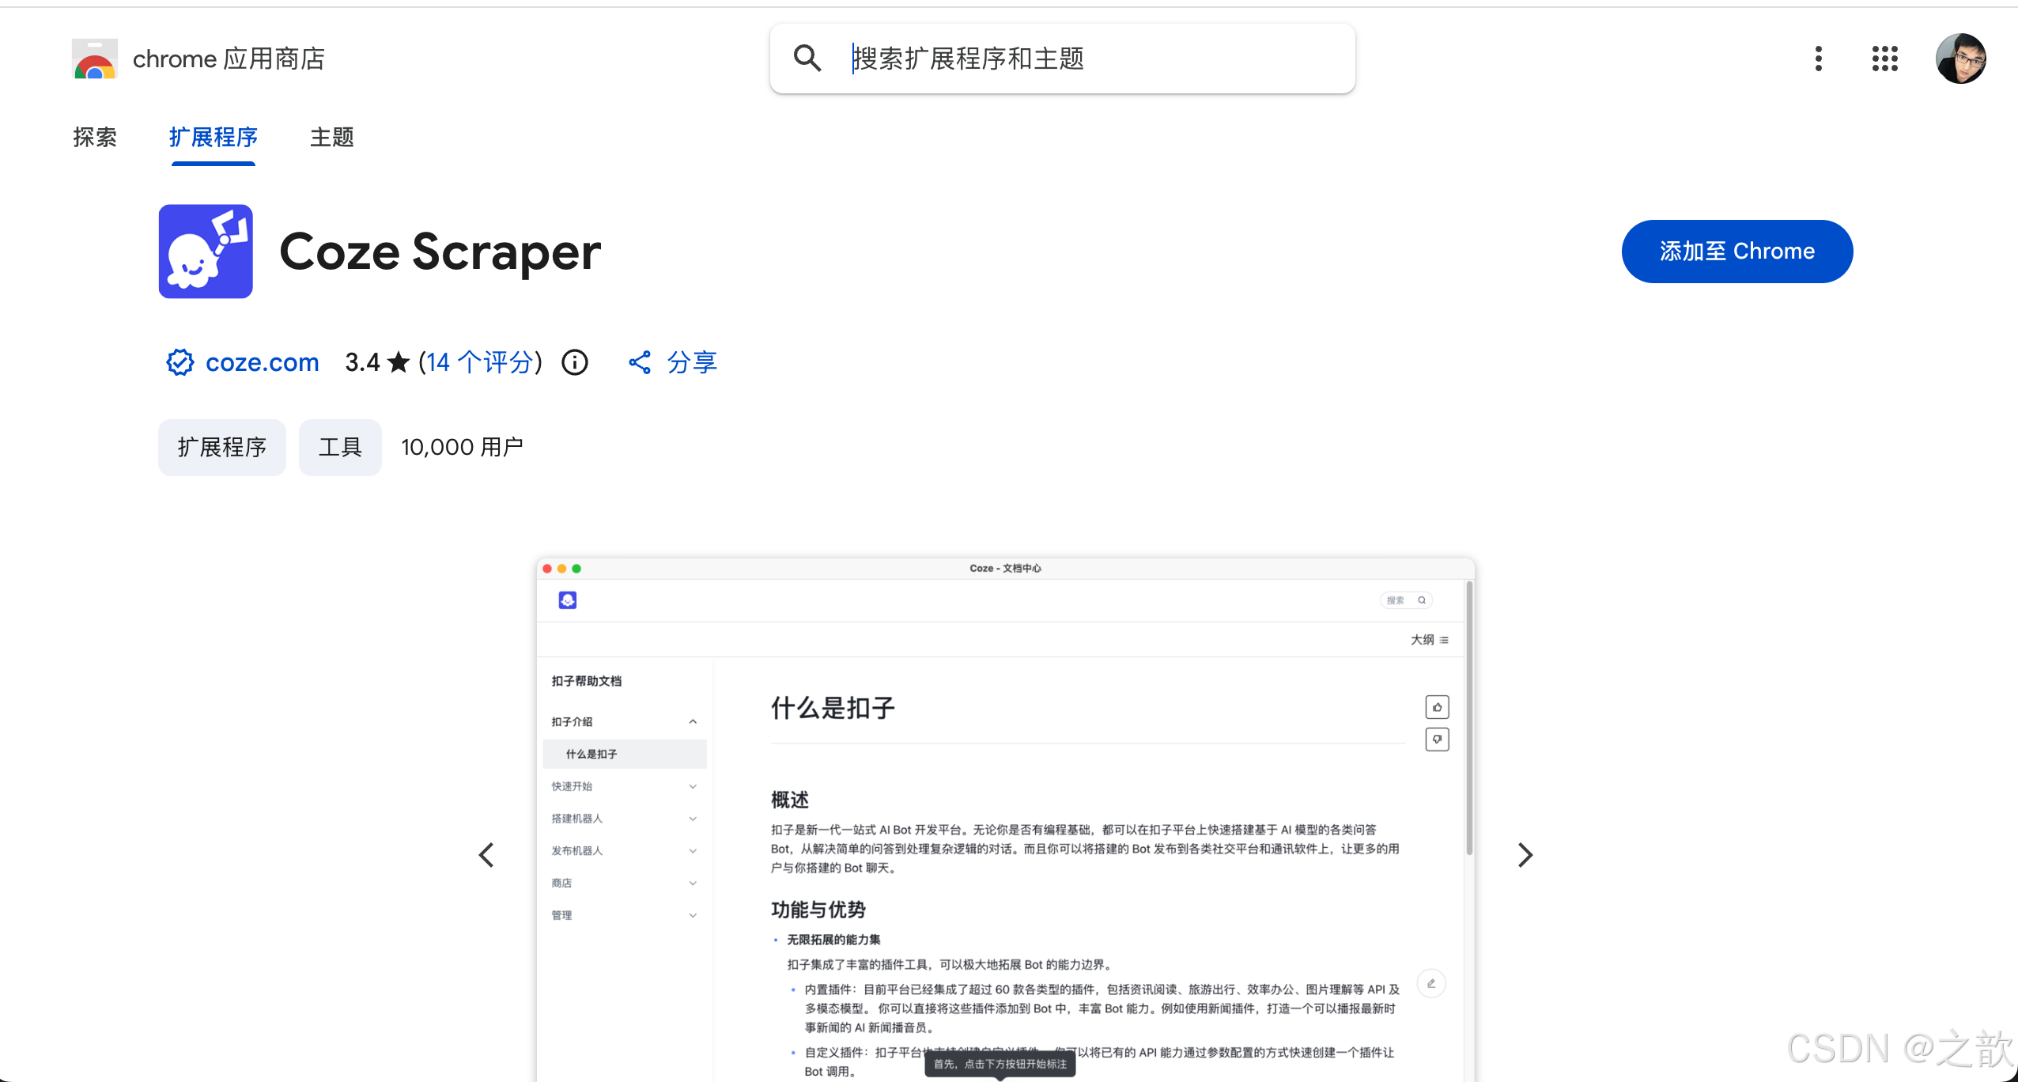The image size is (2018, 1082).
Task: Toggle the thumbs-up feedback in the doc preview
Action: click(1437, 707)
